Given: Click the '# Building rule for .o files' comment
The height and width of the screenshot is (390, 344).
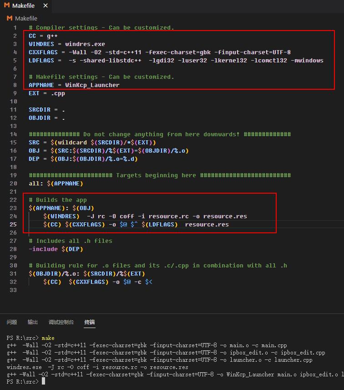Looking at the screenshot, I should pos(158,266).
